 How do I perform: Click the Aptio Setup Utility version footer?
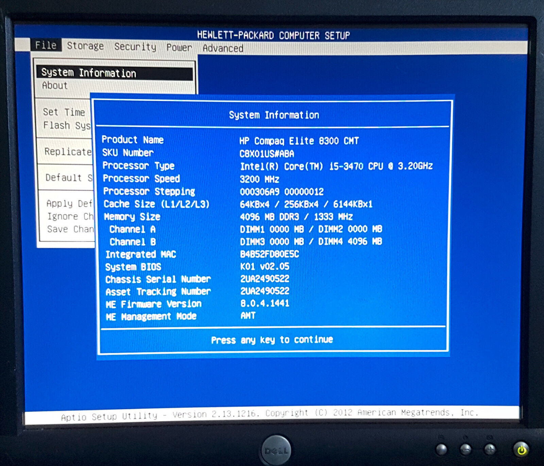tap(270, 414)
